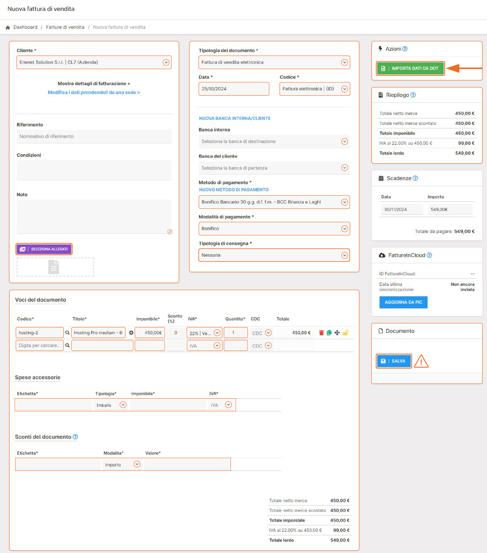Click the Importa dati da DDT button
Viewport: 487px width, 553px height.
410,68
